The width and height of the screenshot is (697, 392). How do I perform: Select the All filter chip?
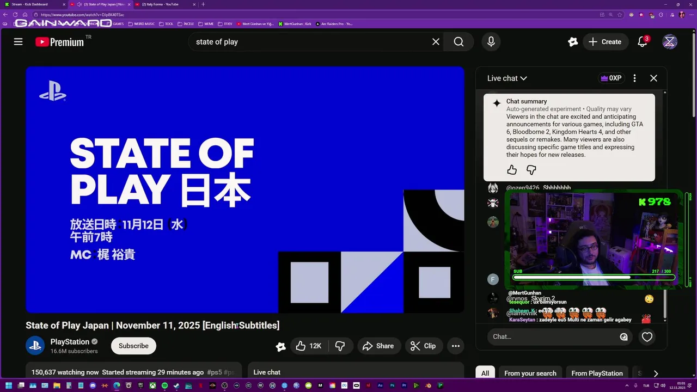click(485, 373)
